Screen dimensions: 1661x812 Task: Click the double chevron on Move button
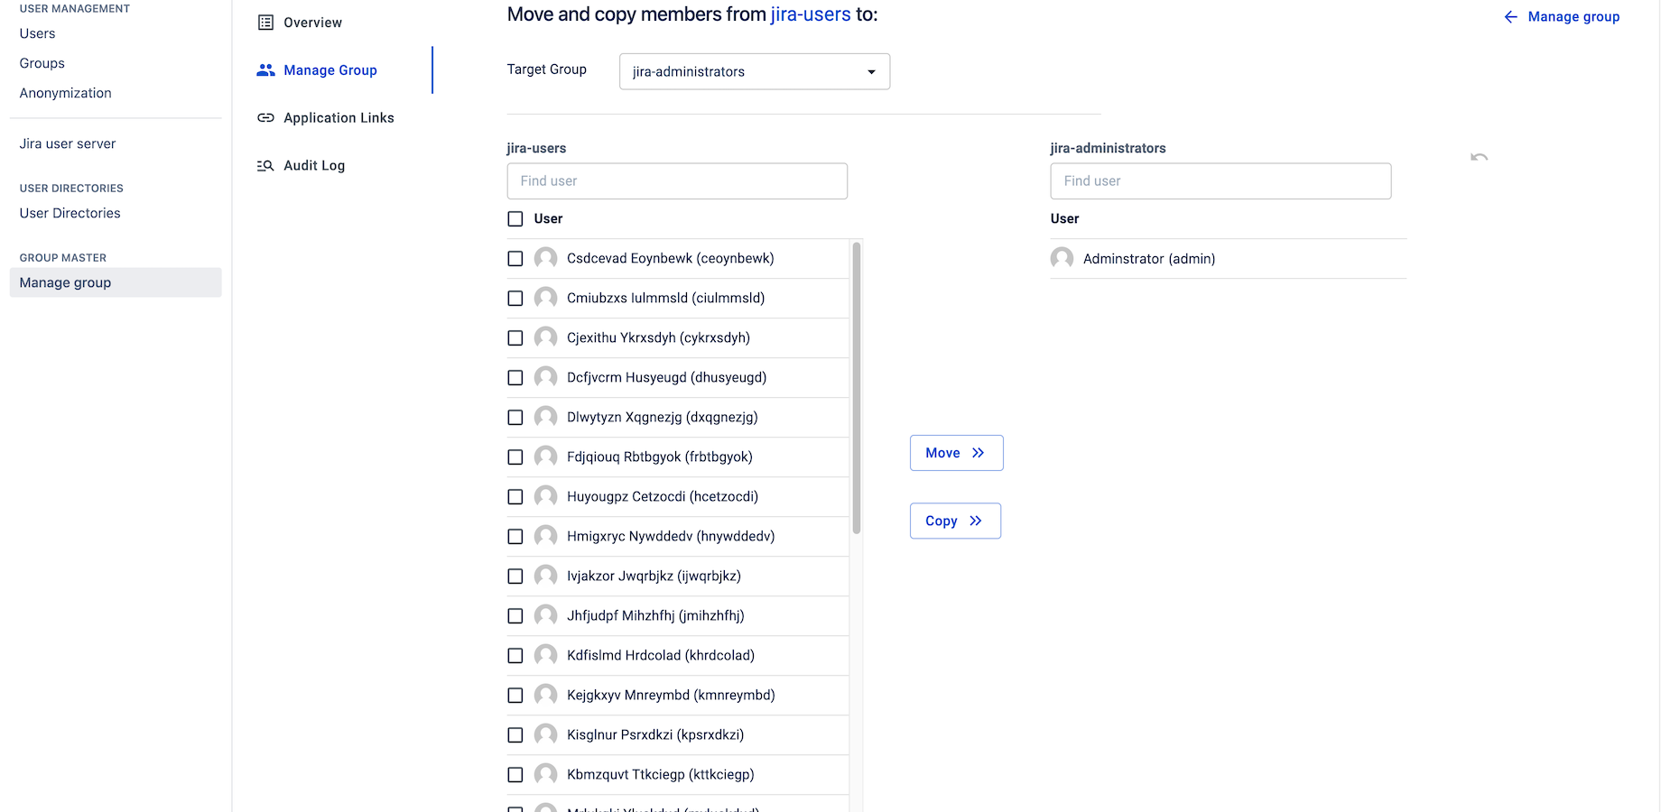click(x=978, y=453)
